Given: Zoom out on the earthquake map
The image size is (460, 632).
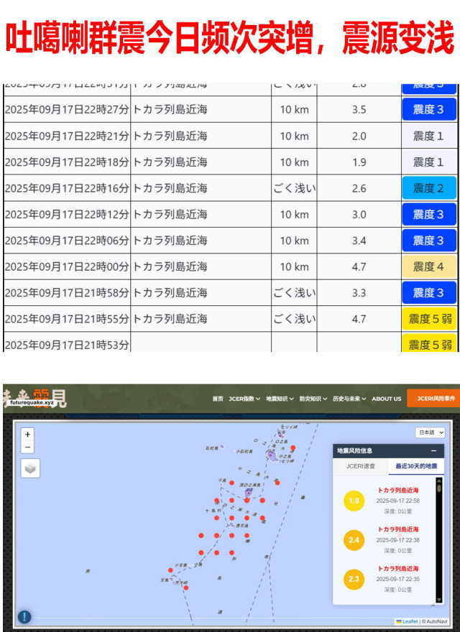Looking at the screenshot, I should [x=27, y=447].
